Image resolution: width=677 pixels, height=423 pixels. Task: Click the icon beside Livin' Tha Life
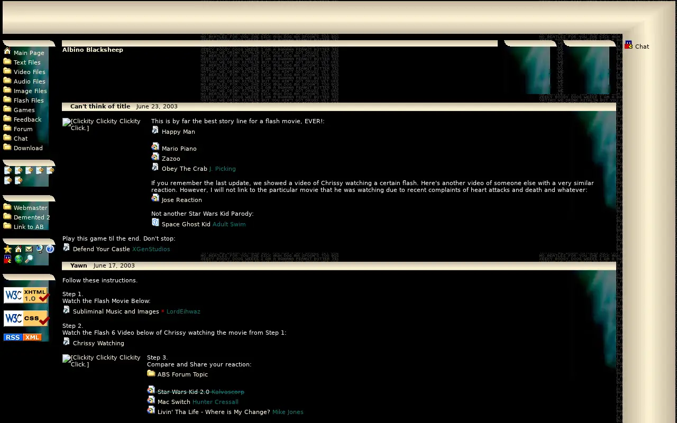pyautogui.click(x=151, y=410)
